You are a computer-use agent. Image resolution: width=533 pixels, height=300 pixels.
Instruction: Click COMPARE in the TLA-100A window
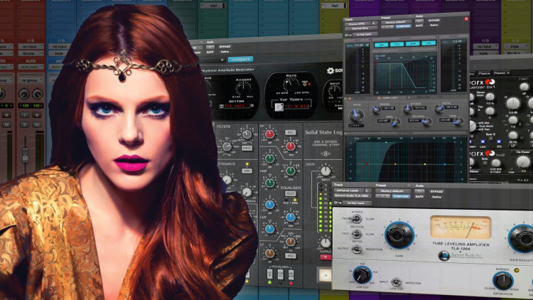[x=401, y=197]
